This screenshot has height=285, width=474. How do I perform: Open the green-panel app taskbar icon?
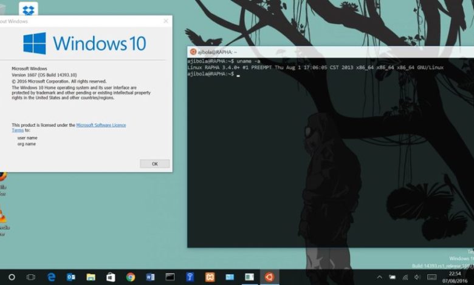coord(249,277)
